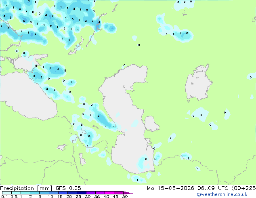
Task: Click the '50' legend scale label
Action: tap(125, 196)
